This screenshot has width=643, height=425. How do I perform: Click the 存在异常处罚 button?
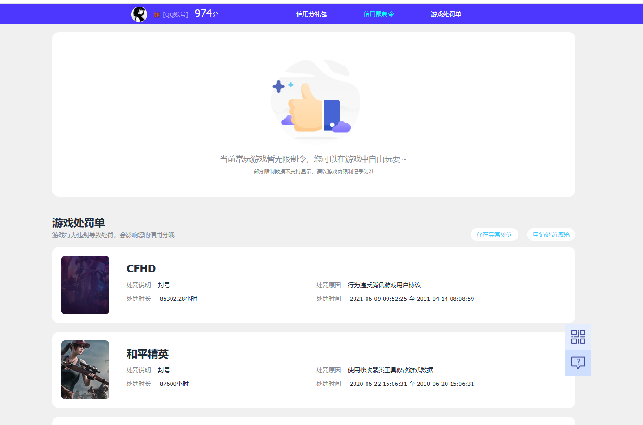(494, 234)
